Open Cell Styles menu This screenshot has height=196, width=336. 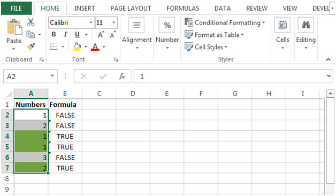tap(205, 47)
